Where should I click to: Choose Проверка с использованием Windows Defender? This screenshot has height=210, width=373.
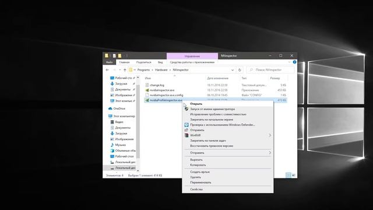228,125
